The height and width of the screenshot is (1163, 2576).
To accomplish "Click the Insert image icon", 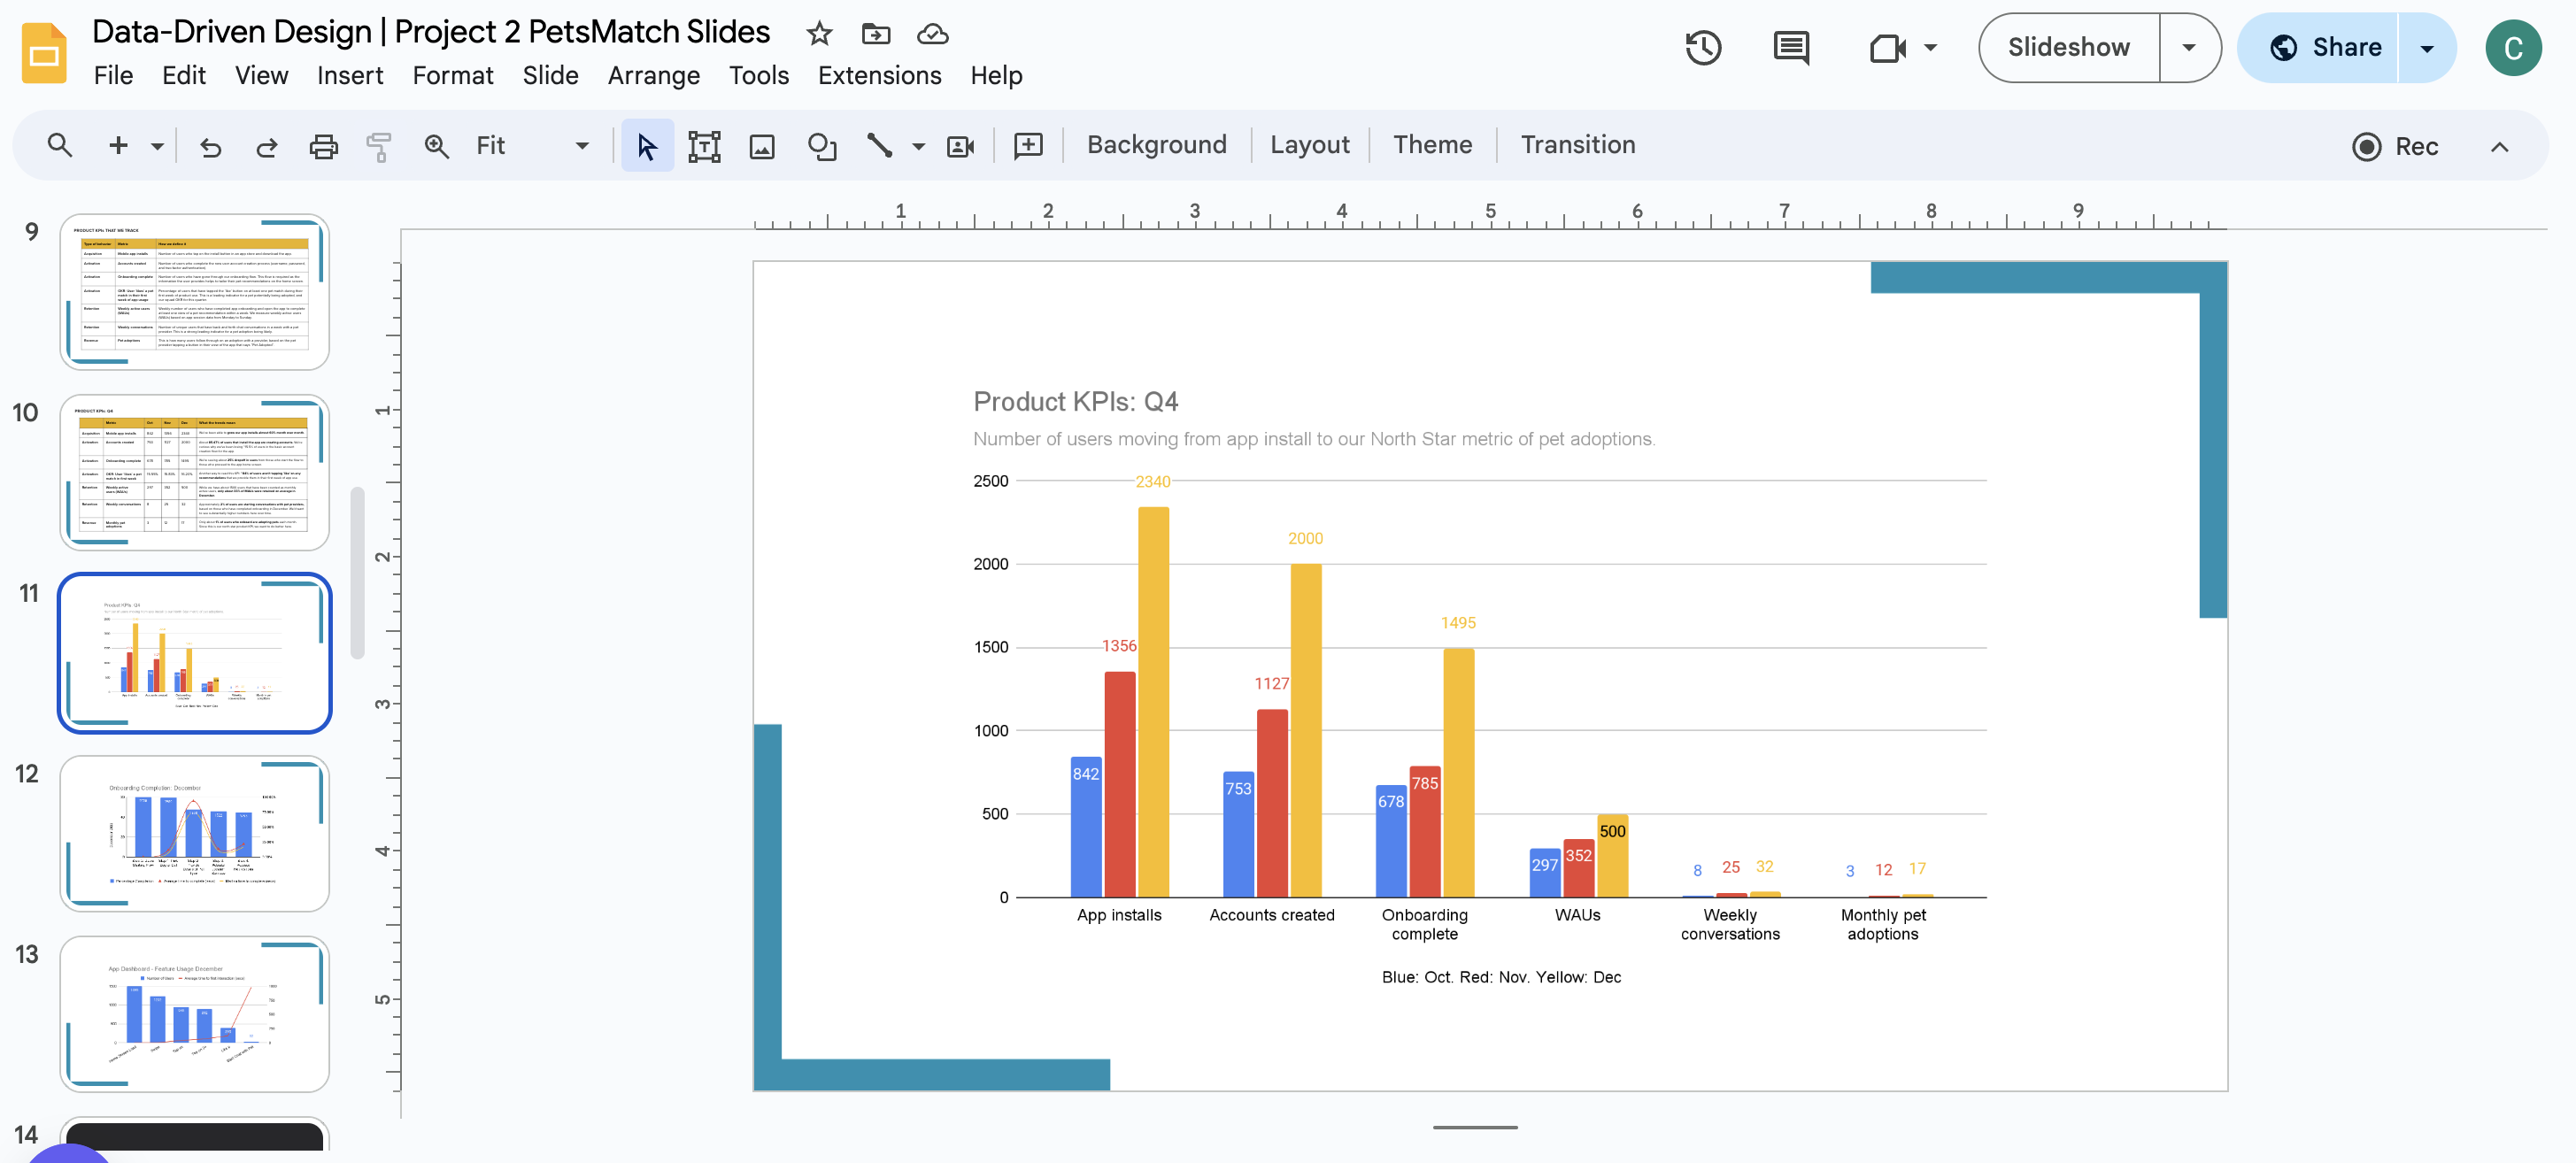I will pyautogui.click(x=760, y=144).
